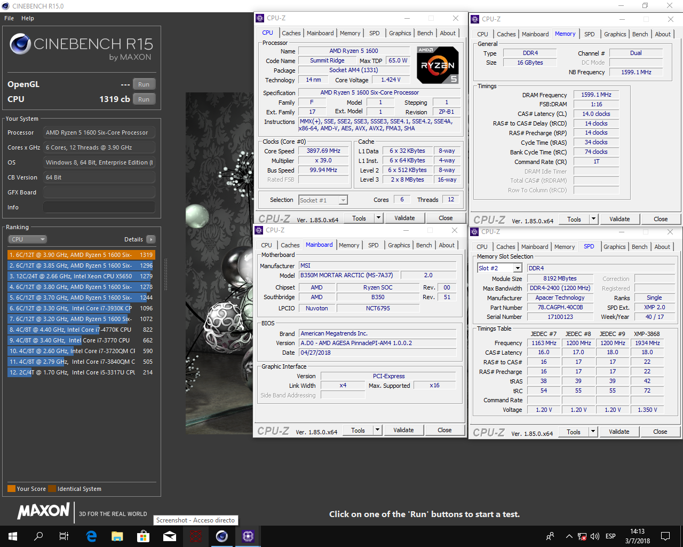Open About tab in Mainboard window
This screenshot has width=683, height=547.
[x=447, y=245]
